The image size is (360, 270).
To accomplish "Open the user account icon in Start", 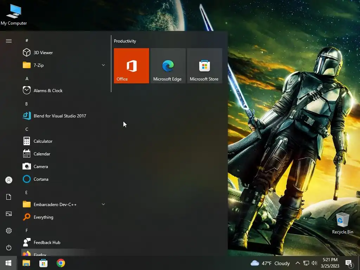I will [9, 180].
